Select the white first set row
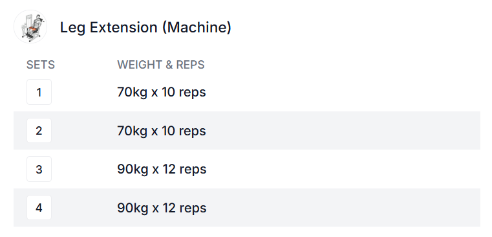The height and width of the screenshot is (237, 492). point(246,92)
